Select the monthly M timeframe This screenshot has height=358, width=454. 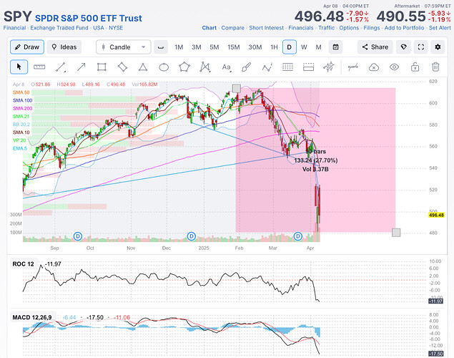point(318,47)
